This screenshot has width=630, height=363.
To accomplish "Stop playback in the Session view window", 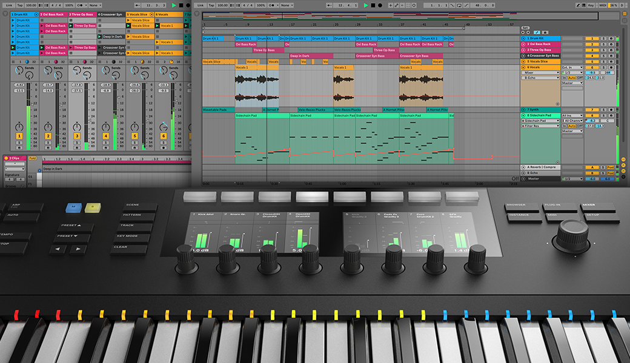I will [x=181, y=5].
